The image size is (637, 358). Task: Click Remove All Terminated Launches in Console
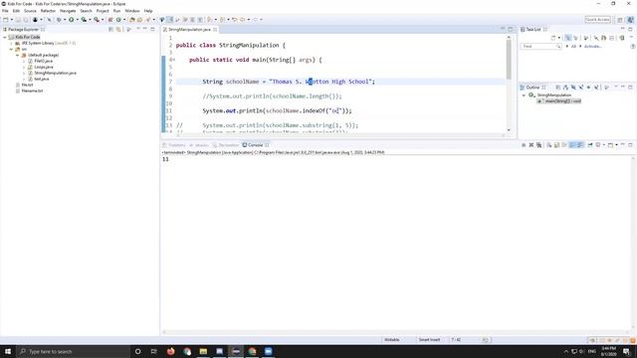tap(539, 145)
